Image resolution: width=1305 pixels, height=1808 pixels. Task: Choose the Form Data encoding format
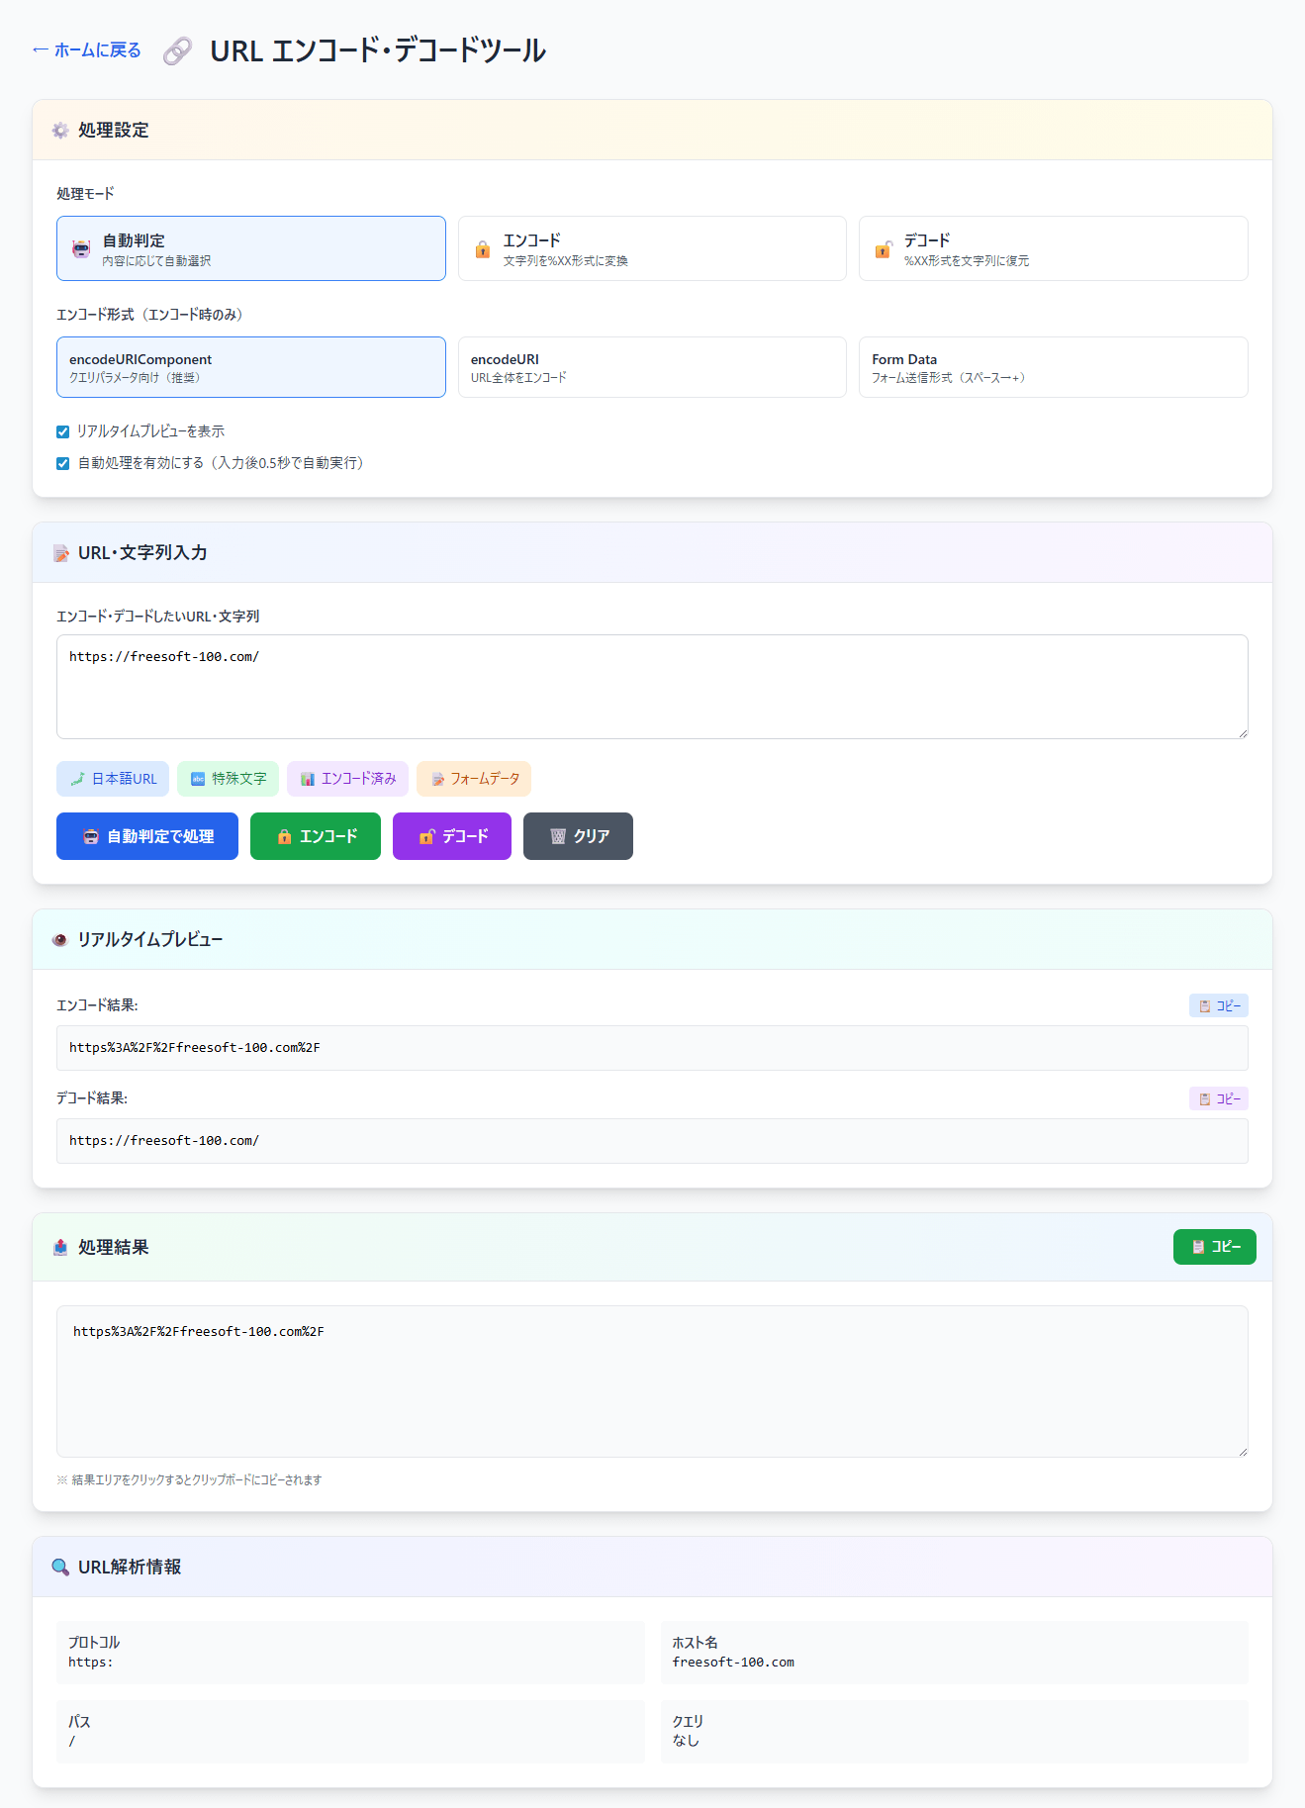tap(1052, 367)
